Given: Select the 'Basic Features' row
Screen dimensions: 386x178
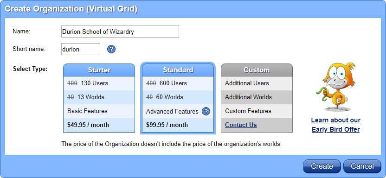Looking at the screenshot, I should 99,111.
